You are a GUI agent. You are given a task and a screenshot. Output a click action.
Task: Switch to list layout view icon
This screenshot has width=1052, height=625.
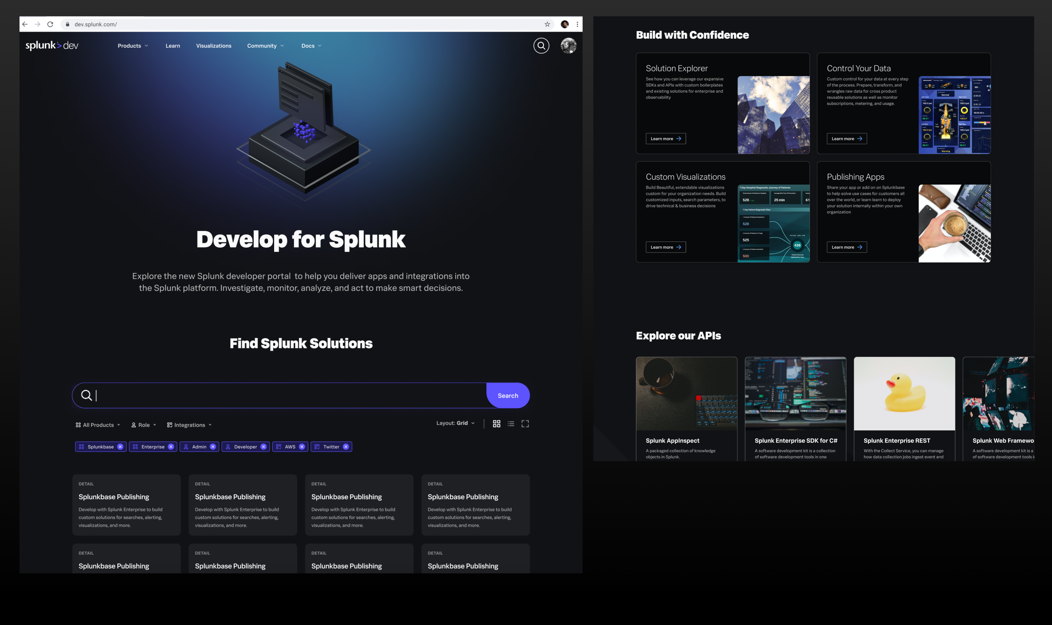coord(511,424)
